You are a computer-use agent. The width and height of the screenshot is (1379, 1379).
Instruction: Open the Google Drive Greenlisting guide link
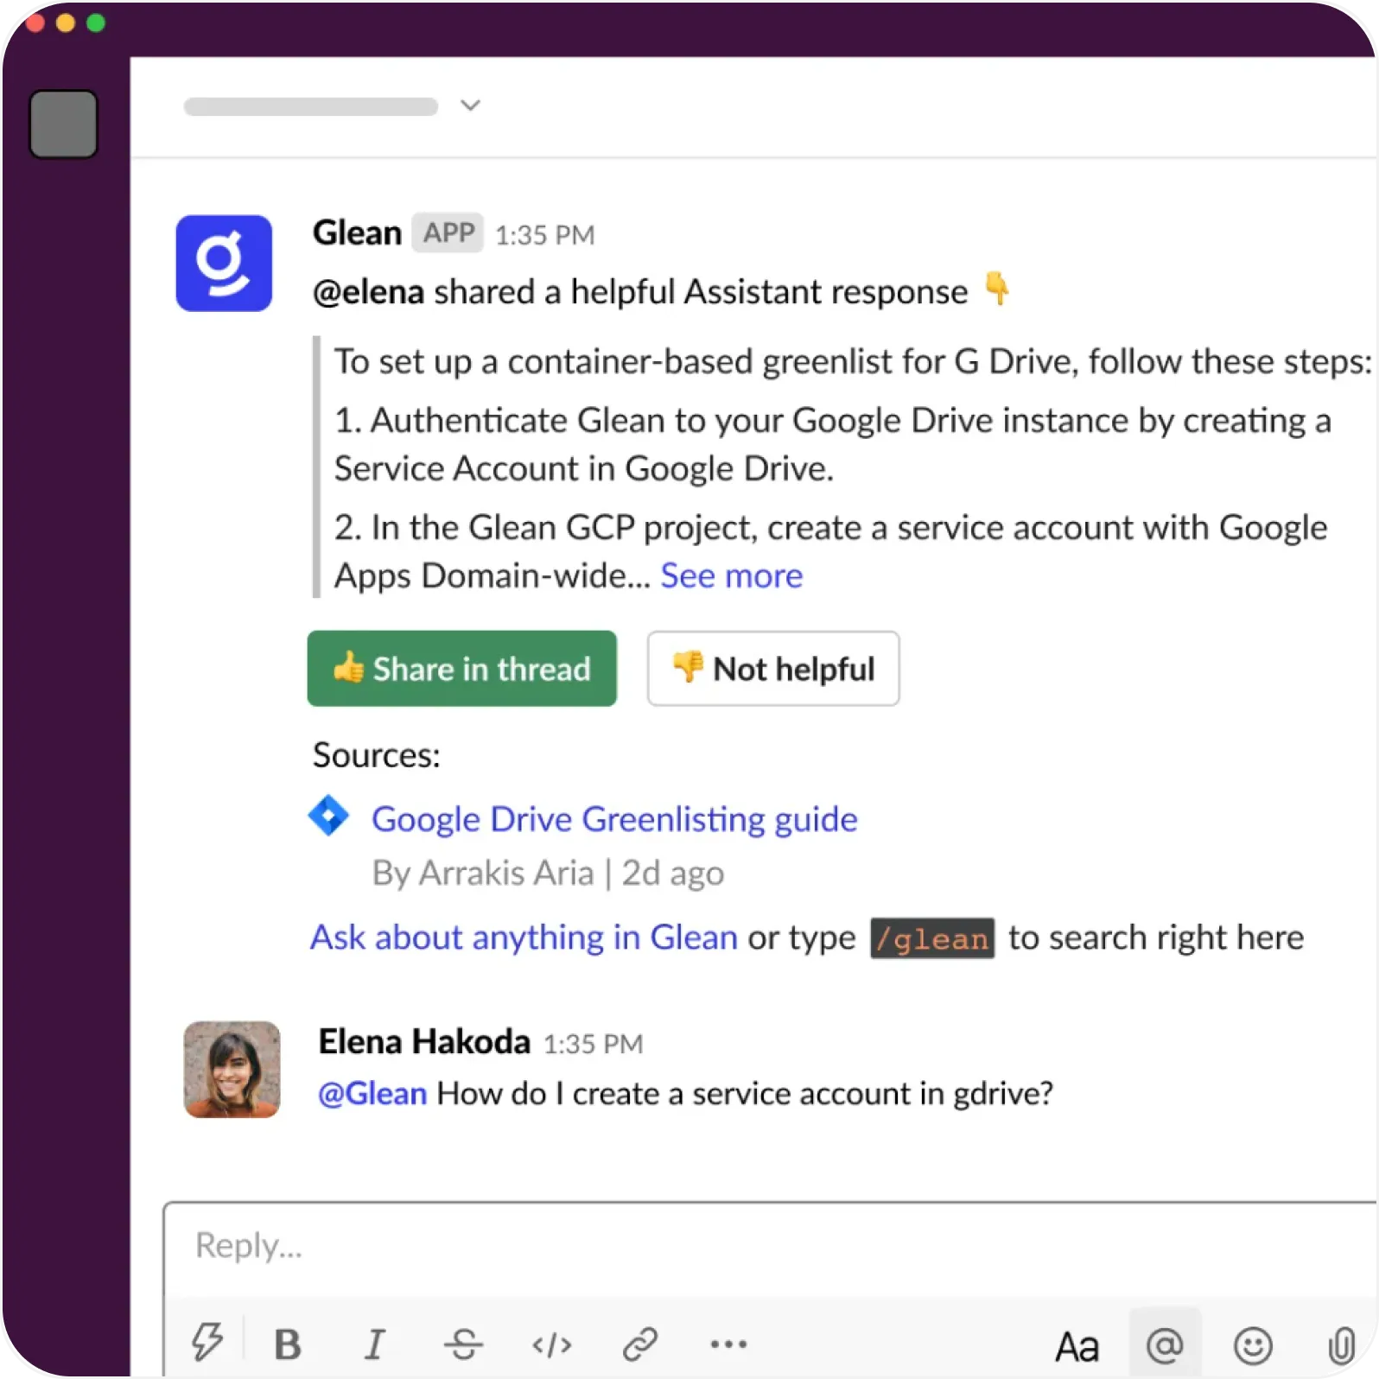click(614, 819)
